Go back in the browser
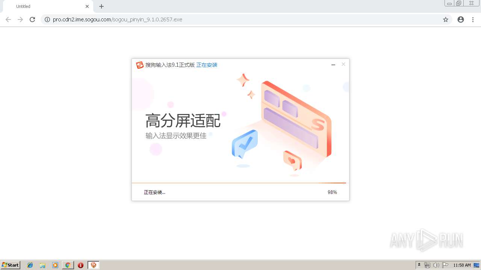The height and width of the screenshot is (270, 481). coord(8,19)
